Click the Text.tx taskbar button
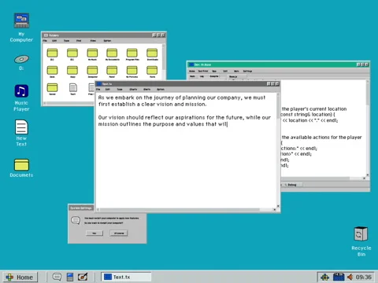 (126, 277)
